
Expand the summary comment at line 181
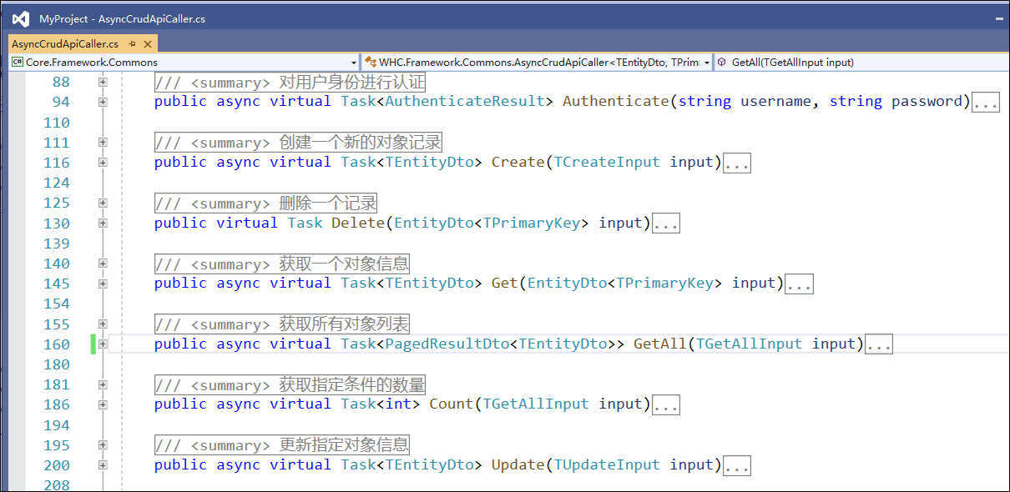pyautogui.click(x=103, y=384)
